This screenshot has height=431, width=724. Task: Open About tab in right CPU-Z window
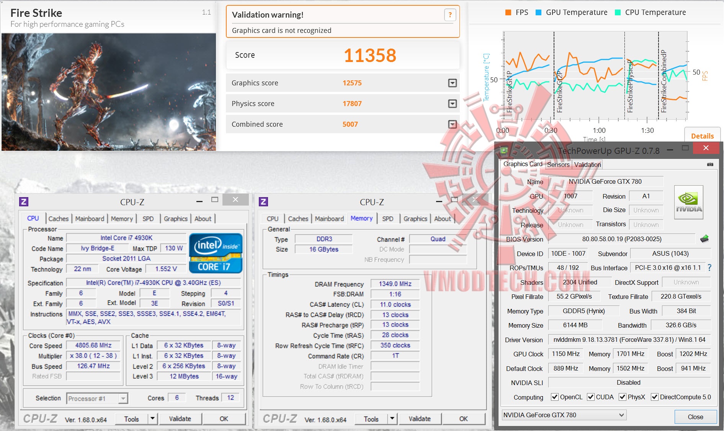click(443, 219)
